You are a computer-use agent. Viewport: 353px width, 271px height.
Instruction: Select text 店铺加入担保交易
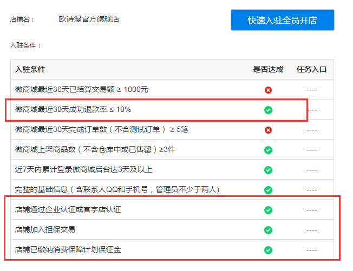[45, 229]
